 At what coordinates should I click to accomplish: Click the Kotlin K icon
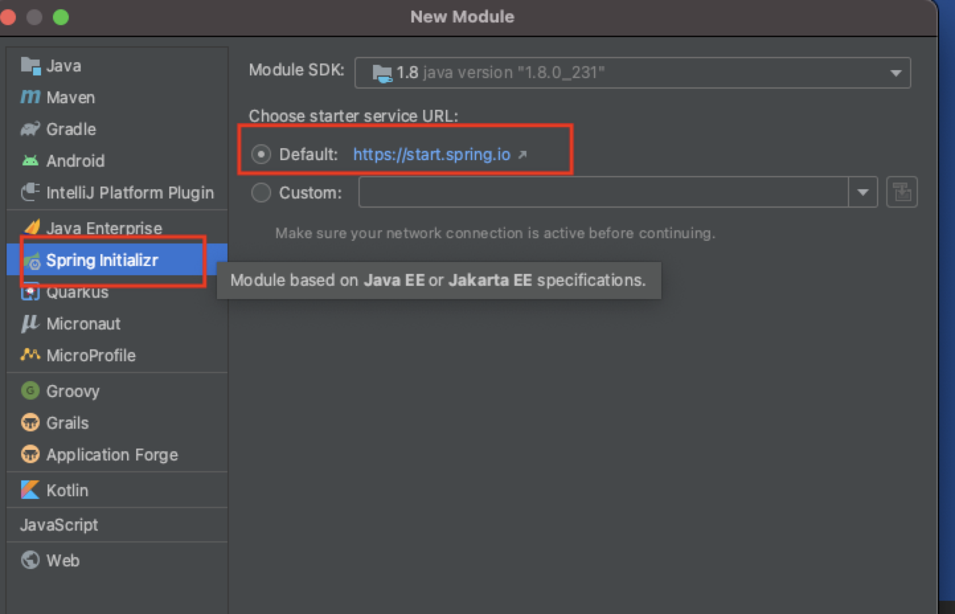30,490
